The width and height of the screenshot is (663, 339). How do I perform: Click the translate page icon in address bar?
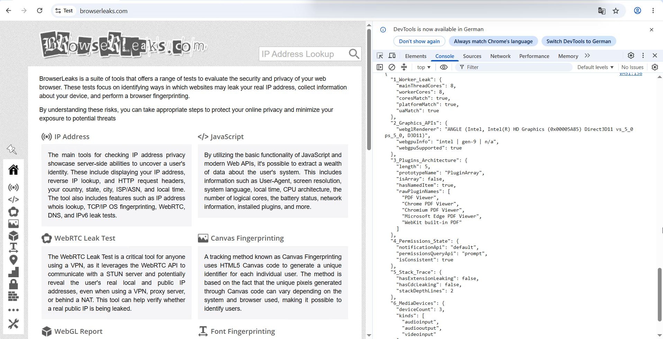(x=602, y=11)
